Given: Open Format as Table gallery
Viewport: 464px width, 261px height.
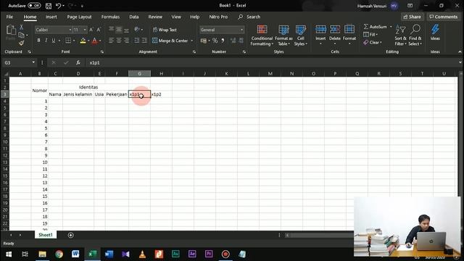Looking at the screenshot, I should [283, 36].
